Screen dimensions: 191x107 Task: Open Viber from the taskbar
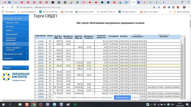(x=48, y=104)
